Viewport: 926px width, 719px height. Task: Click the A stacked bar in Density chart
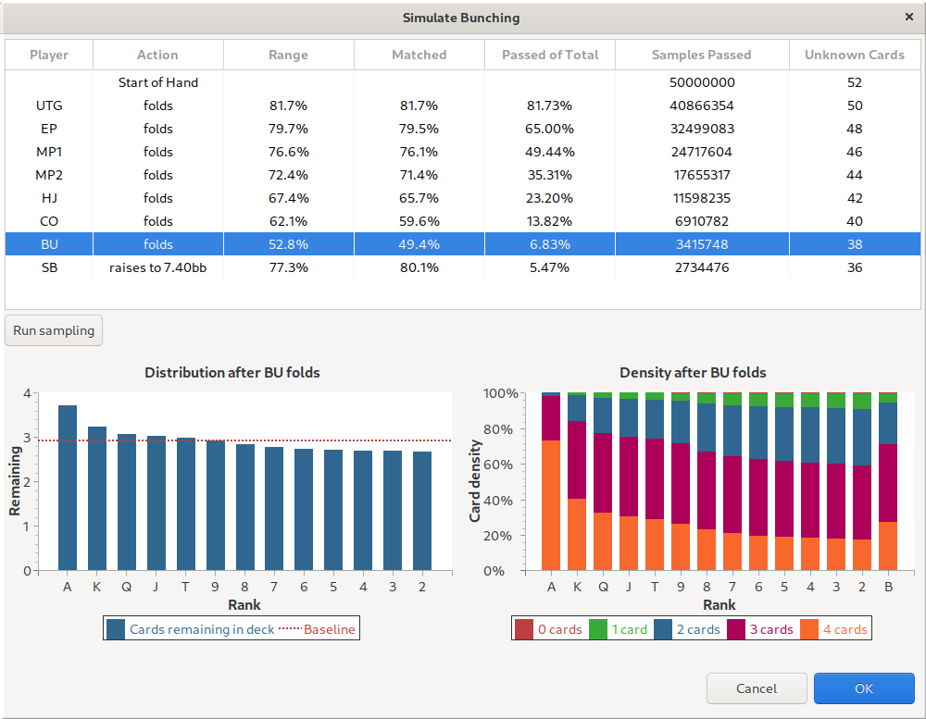point(551,481)
